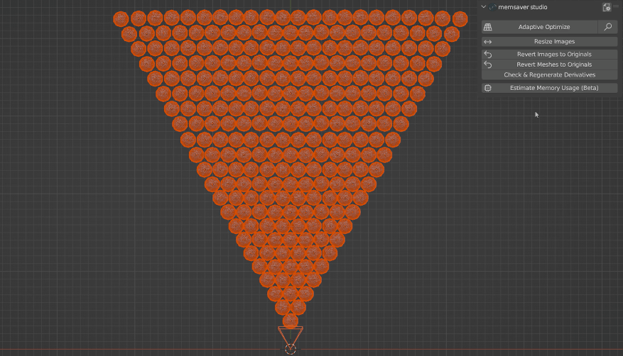The image size is (623, 356).
Task: Click Revert Meshes to Originals
Action: click(550, 65)
